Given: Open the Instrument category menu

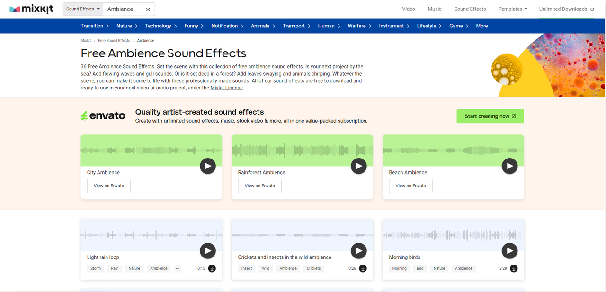Looking at the screenshot, I should pos(394,26).
